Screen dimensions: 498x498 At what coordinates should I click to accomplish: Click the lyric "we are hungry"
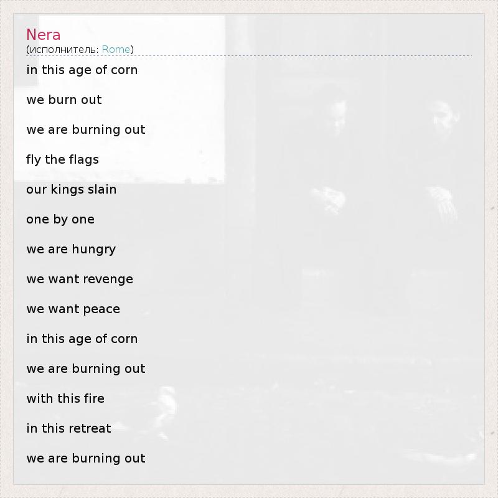pyautogui.click(x=71, y=249)
